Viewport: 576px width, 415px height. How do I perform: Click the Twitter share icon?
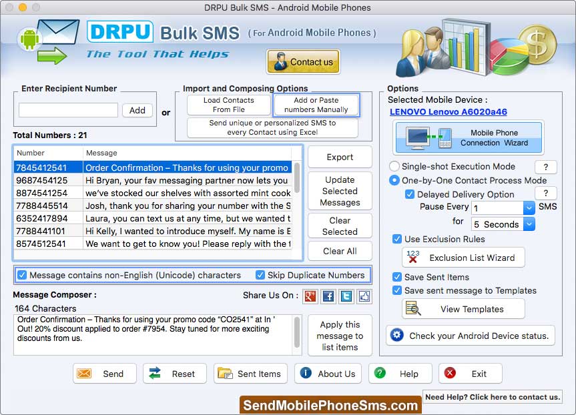346,296
